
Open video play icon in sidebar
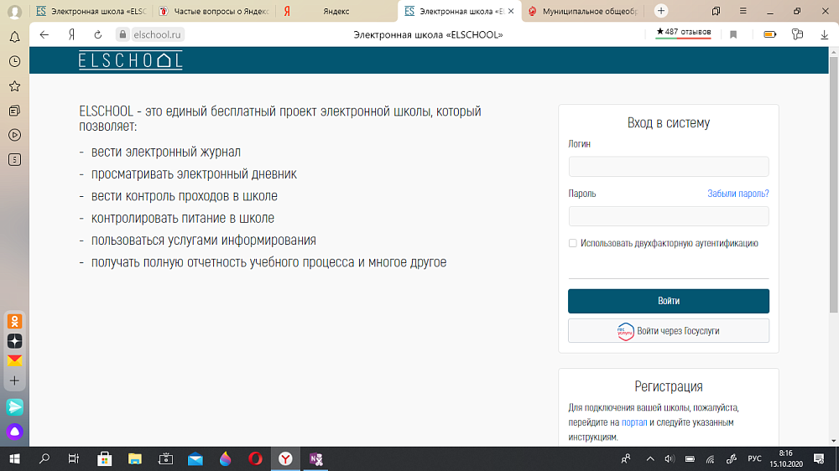point(14,135)
